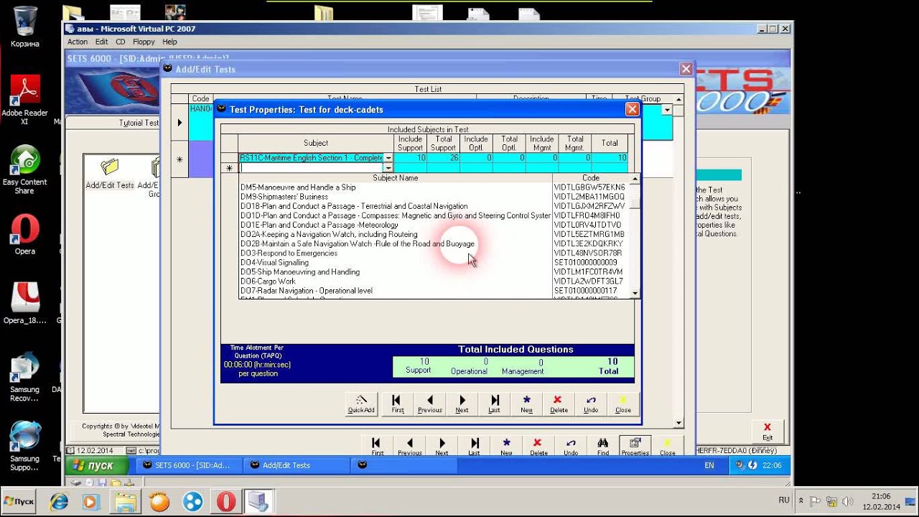Open Help menu in Virtual PC
Viewport: 919px width, 517px height.
169,42
